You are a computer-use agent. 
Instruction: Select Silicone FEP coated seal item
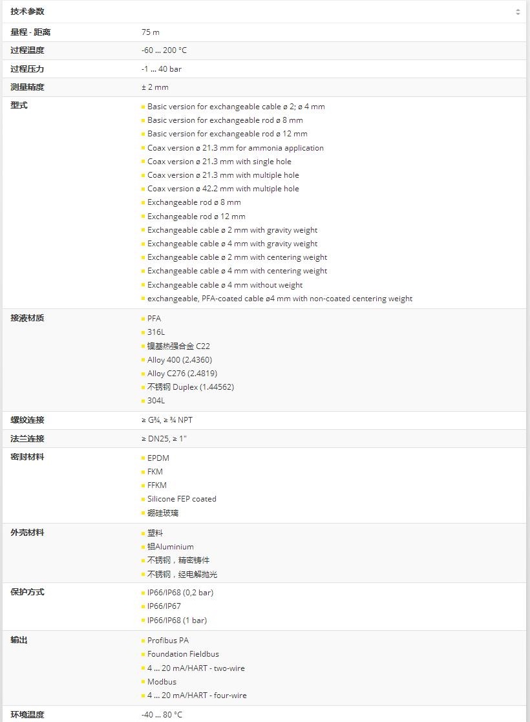pyautogui.click(x=182, y=499)
